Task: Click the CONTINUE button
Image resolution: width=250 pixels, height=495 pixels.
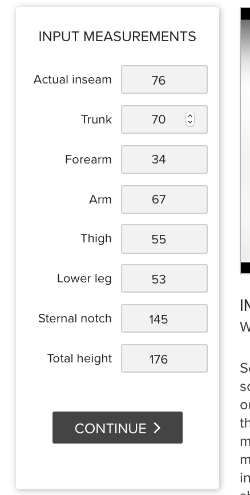Action: pos(118,428)
